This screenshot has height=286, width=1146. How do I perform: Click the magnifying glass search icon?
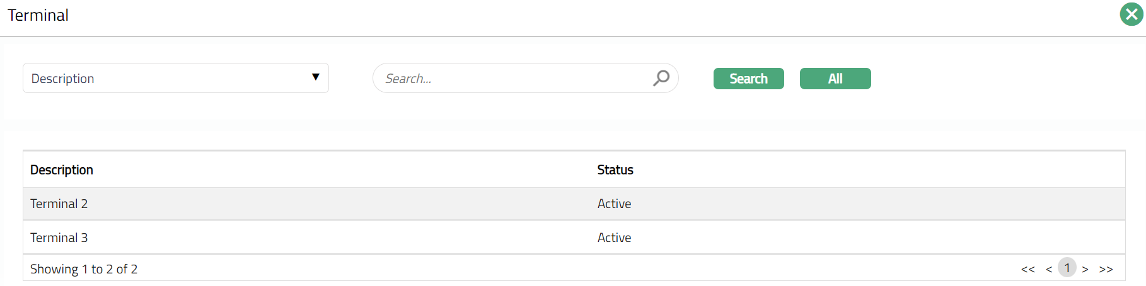[661, 78]
